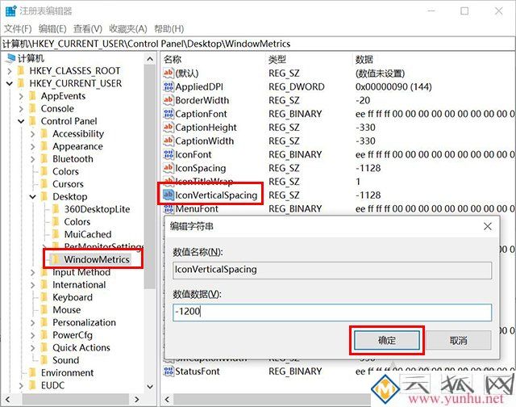Select the StatusFont value icon
516x407 pixels.
click(x=169, y=371)
